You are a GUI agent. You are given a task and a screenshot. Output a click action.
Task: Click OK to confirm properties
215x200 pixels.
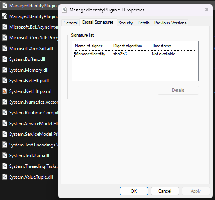(x=134, y=191)
